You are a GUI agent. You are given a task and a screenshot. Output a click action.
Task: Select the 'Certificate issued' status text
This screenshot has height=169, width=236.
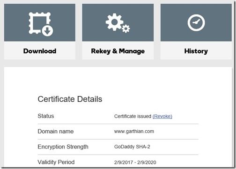(x=133, y=116)
